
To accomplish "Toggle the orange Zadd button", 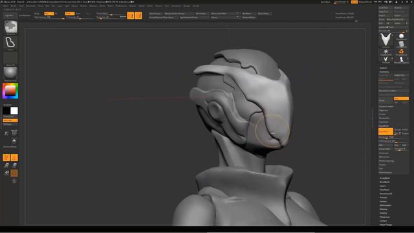I will (x=70, y=14).
